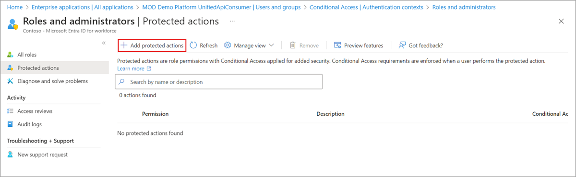Click the Roles and administrators header icon

pyautogui.click(x=14, y=24)
